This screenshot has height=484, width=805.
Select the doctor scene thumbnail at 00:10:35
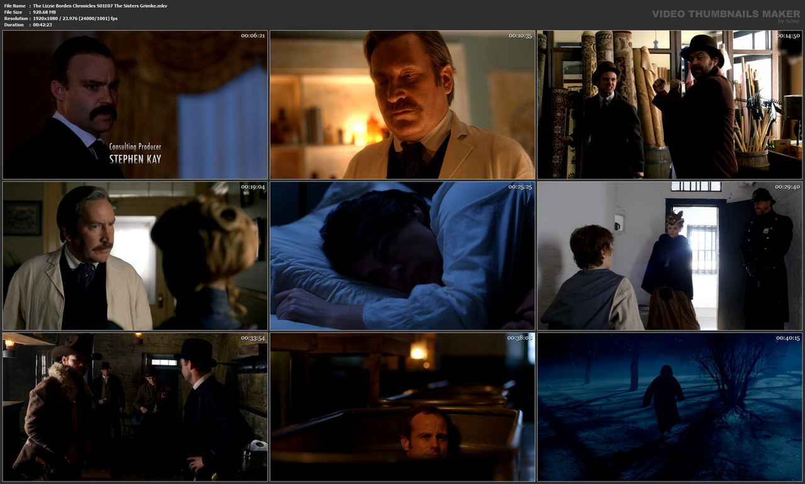click(402, 104)
